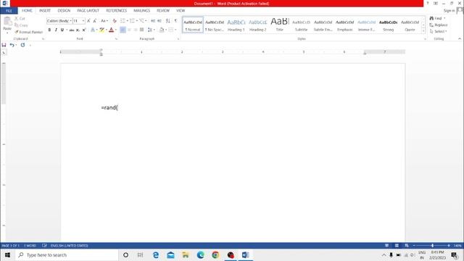This screenshot has height=261, width=464.
Task: Expand the numbering list dropdown
Action: pyautogui.click(x=137, y=21)
